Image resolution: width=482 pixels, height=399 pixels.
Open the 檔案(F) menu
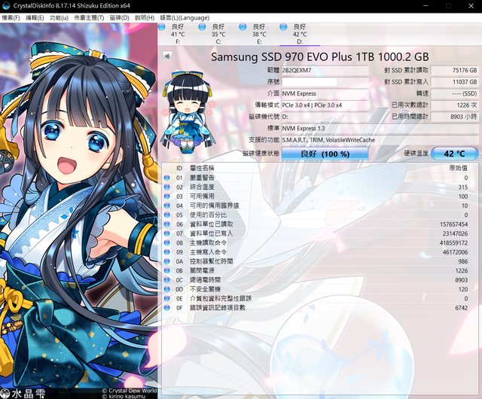[x=11, y=17]
